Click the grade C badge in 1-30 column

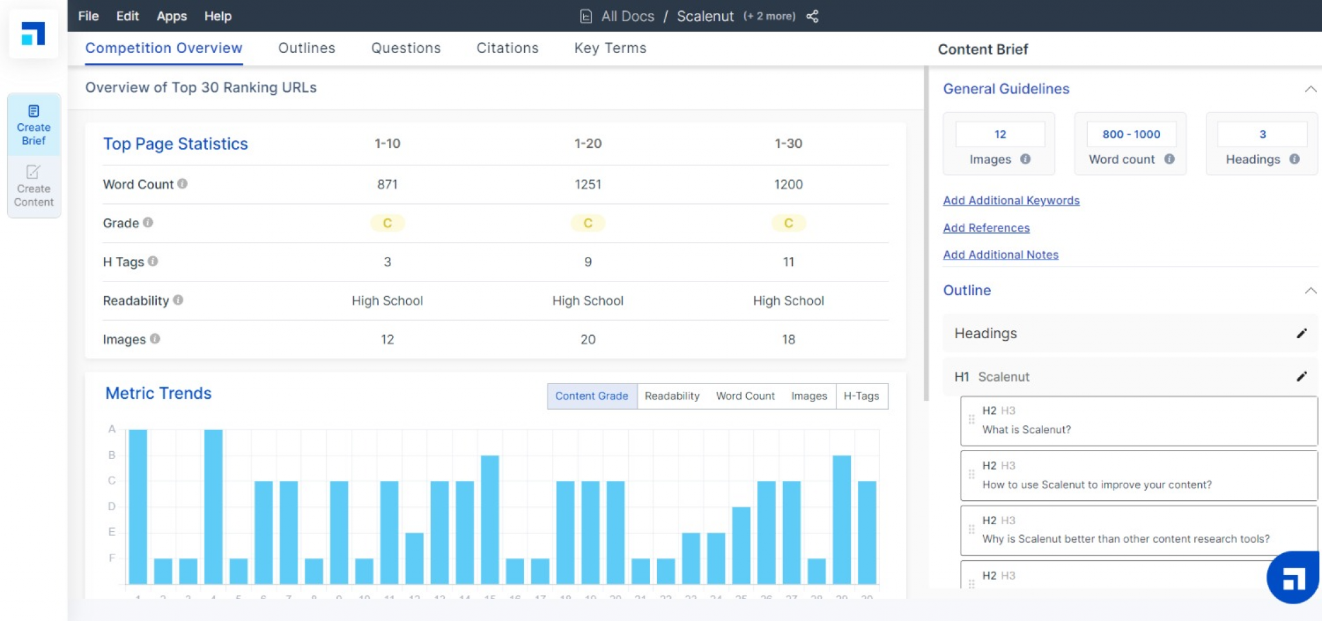click(x=788, y=223)
